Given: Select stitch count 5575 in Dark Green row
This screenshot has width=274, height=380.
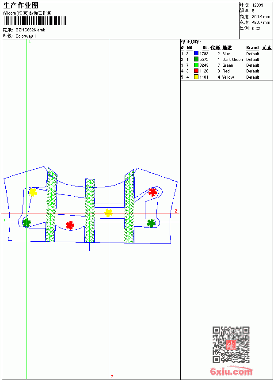Looking at the screenshot, I should coord(204,59).
